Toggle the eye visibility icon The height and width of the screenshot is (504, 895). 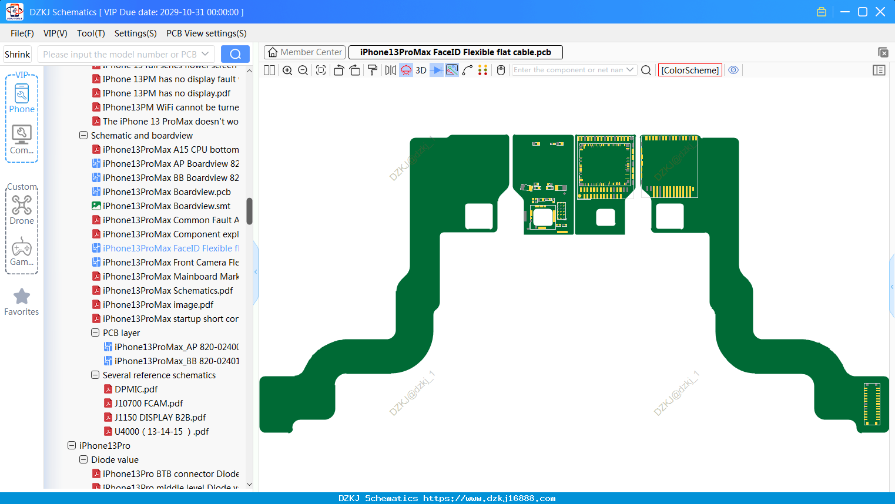733,70
